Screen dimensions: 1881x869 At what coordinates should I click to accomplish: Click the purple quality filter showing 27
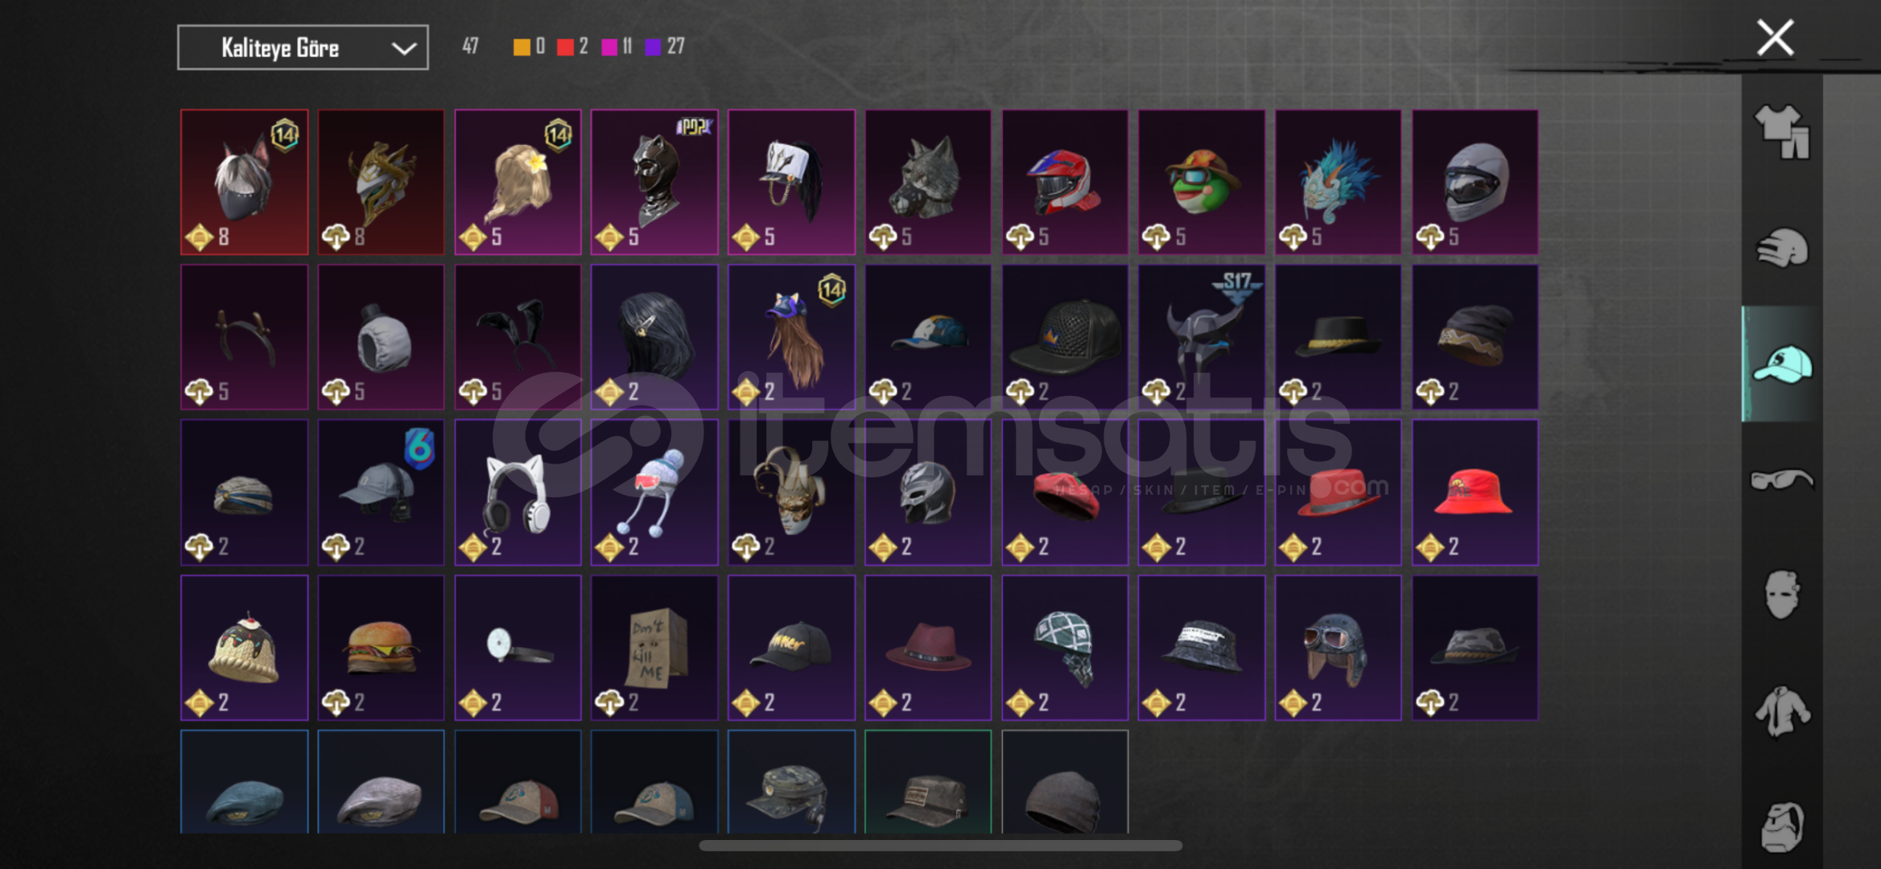point(665,47)
